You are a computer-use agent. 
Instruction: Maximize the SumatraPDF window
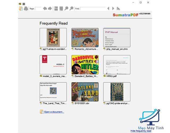click(141, 2)
